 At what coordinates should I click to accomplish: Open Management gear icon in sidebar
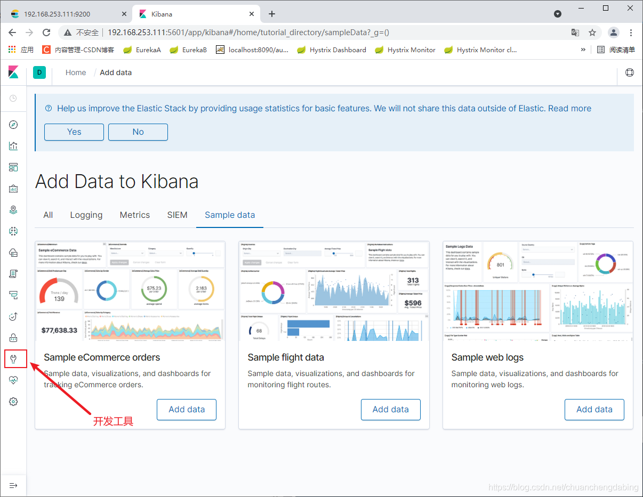[13, 402]
